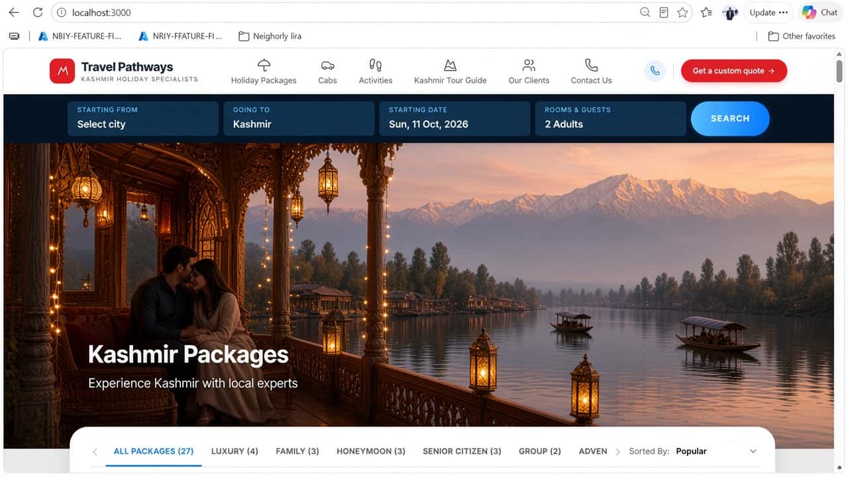Pick a date in Starting Date field
The width and height of the screenshot is (848, 477).
(x=454, y=119)
